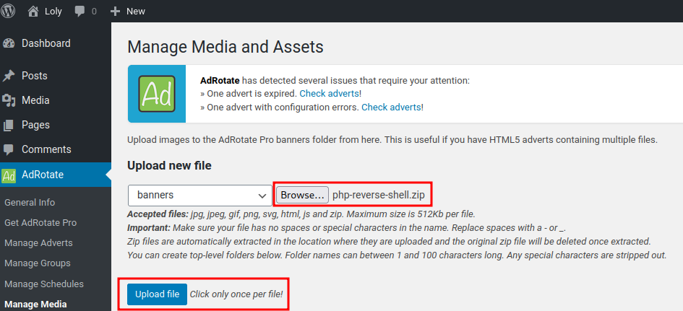The width and height of the screenshot is (683, 311).
Task: Go to the Dashboard menu item
Action: pyautogui.click(x=46, y=43)
